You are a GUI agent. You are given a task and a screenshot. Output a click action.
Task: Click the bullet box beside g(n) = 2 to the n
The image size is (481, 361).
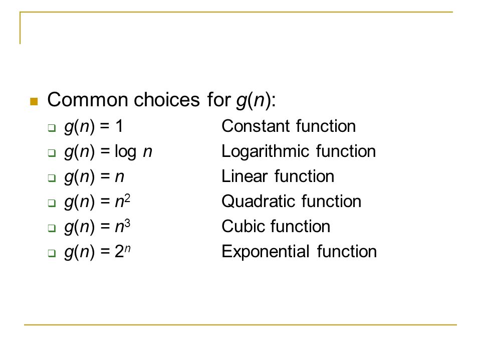(52, 253)
